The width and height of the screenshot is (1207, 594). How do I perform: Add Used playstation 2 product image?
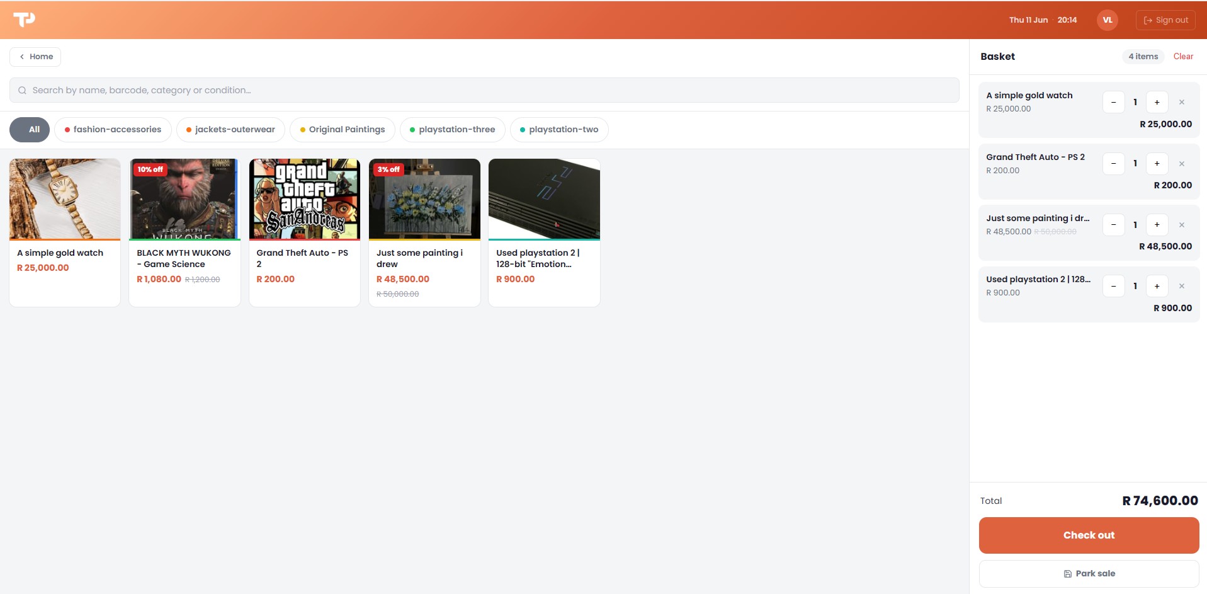tap(544, 199)
